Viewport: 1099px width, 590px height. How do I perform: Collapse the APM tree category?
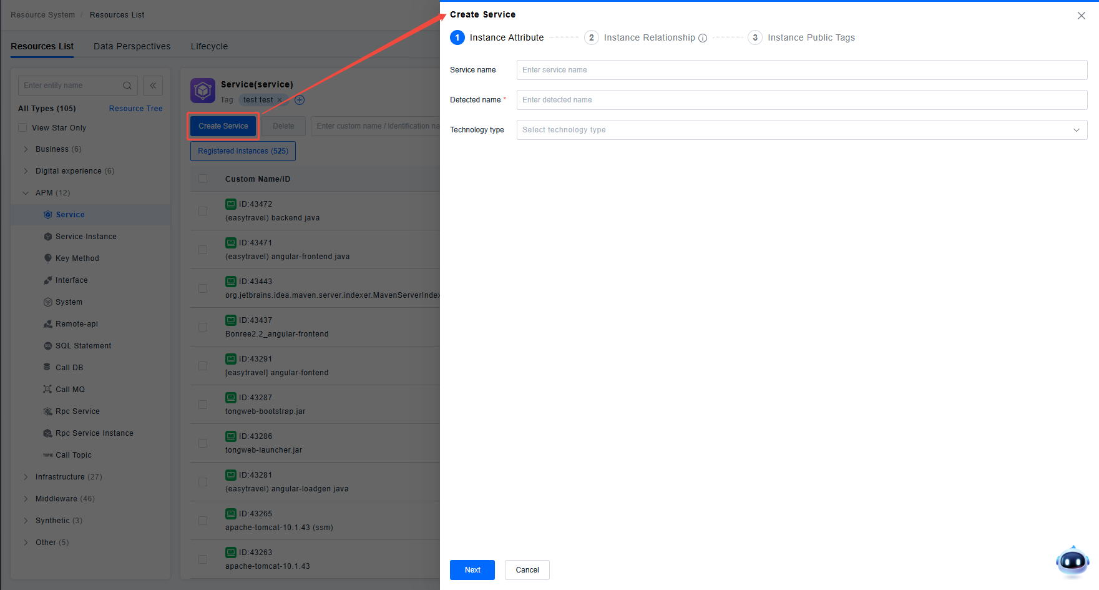(x=26, y=193)
